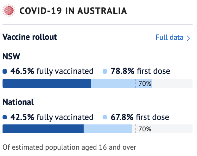This screenshot has height=156, width=197.
Task: Click the COVID-19 IN AUSTRALIA heading
Action: 73,11
